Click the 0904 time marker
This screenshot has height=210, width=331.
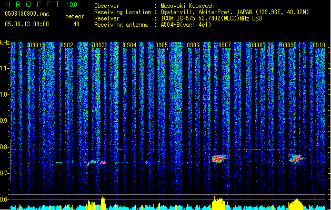130,45
